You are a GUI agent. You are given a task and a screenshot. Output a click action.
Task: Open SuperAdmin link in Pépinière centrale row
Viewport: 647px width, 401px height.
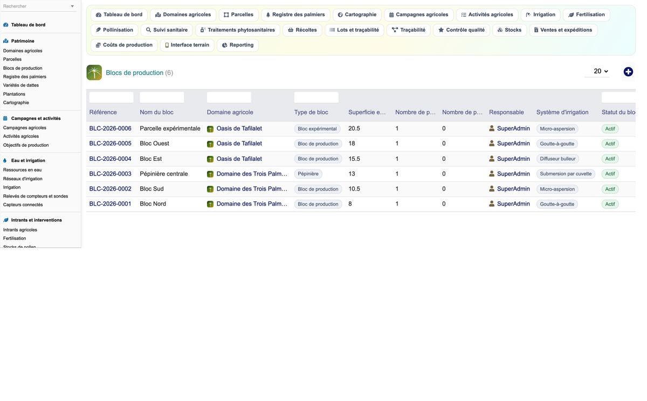[x=513, y=174]
